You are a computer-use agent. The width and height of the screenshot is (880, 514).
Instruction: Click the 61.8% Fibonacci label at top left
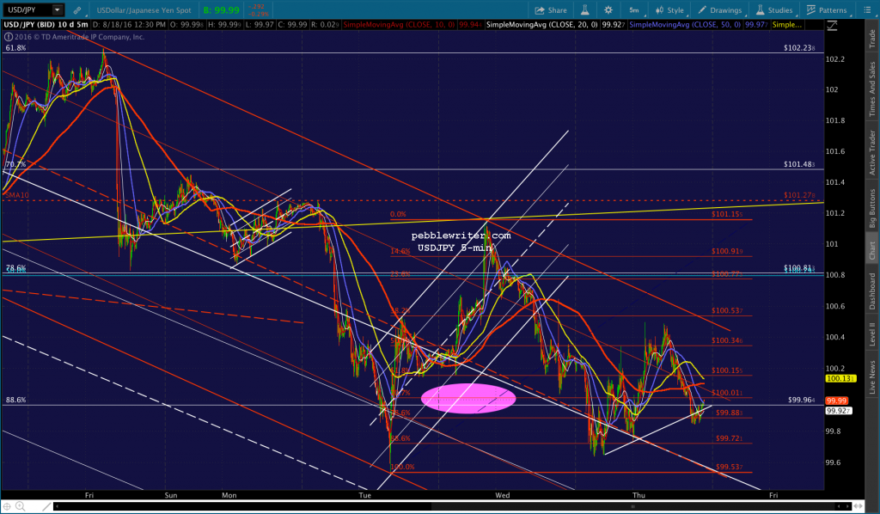tap(15, 47)
